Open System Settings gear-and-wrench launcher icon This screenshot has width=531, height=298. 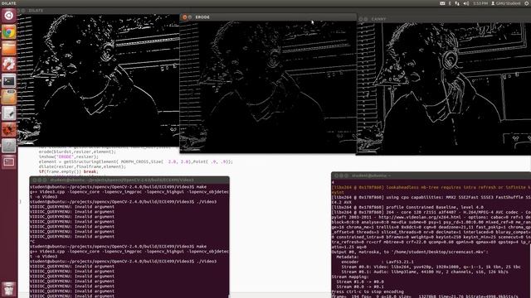(x=9, y=65)
